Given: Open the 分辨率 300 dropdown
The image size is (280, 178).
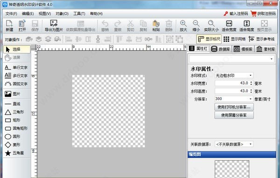Looking at the screenshot, I should click(251, 99).
